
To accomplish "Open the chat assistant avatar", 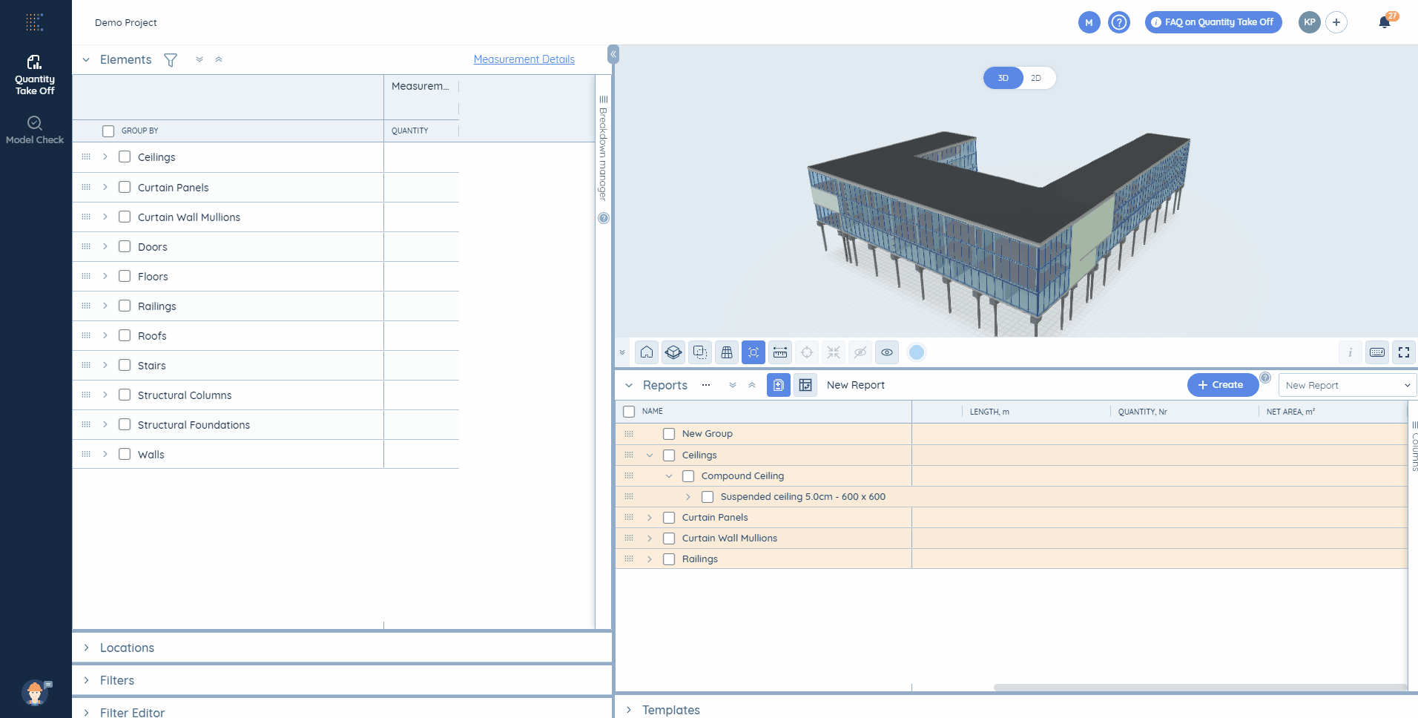I will [35, 693].
